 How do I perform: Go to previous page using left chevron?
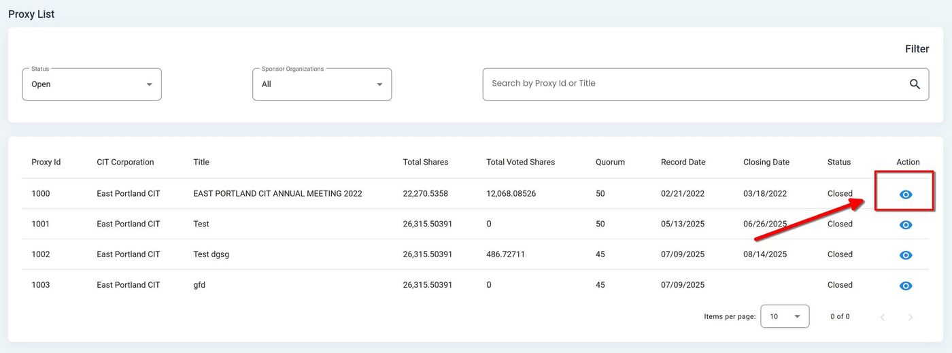point(882,317)
